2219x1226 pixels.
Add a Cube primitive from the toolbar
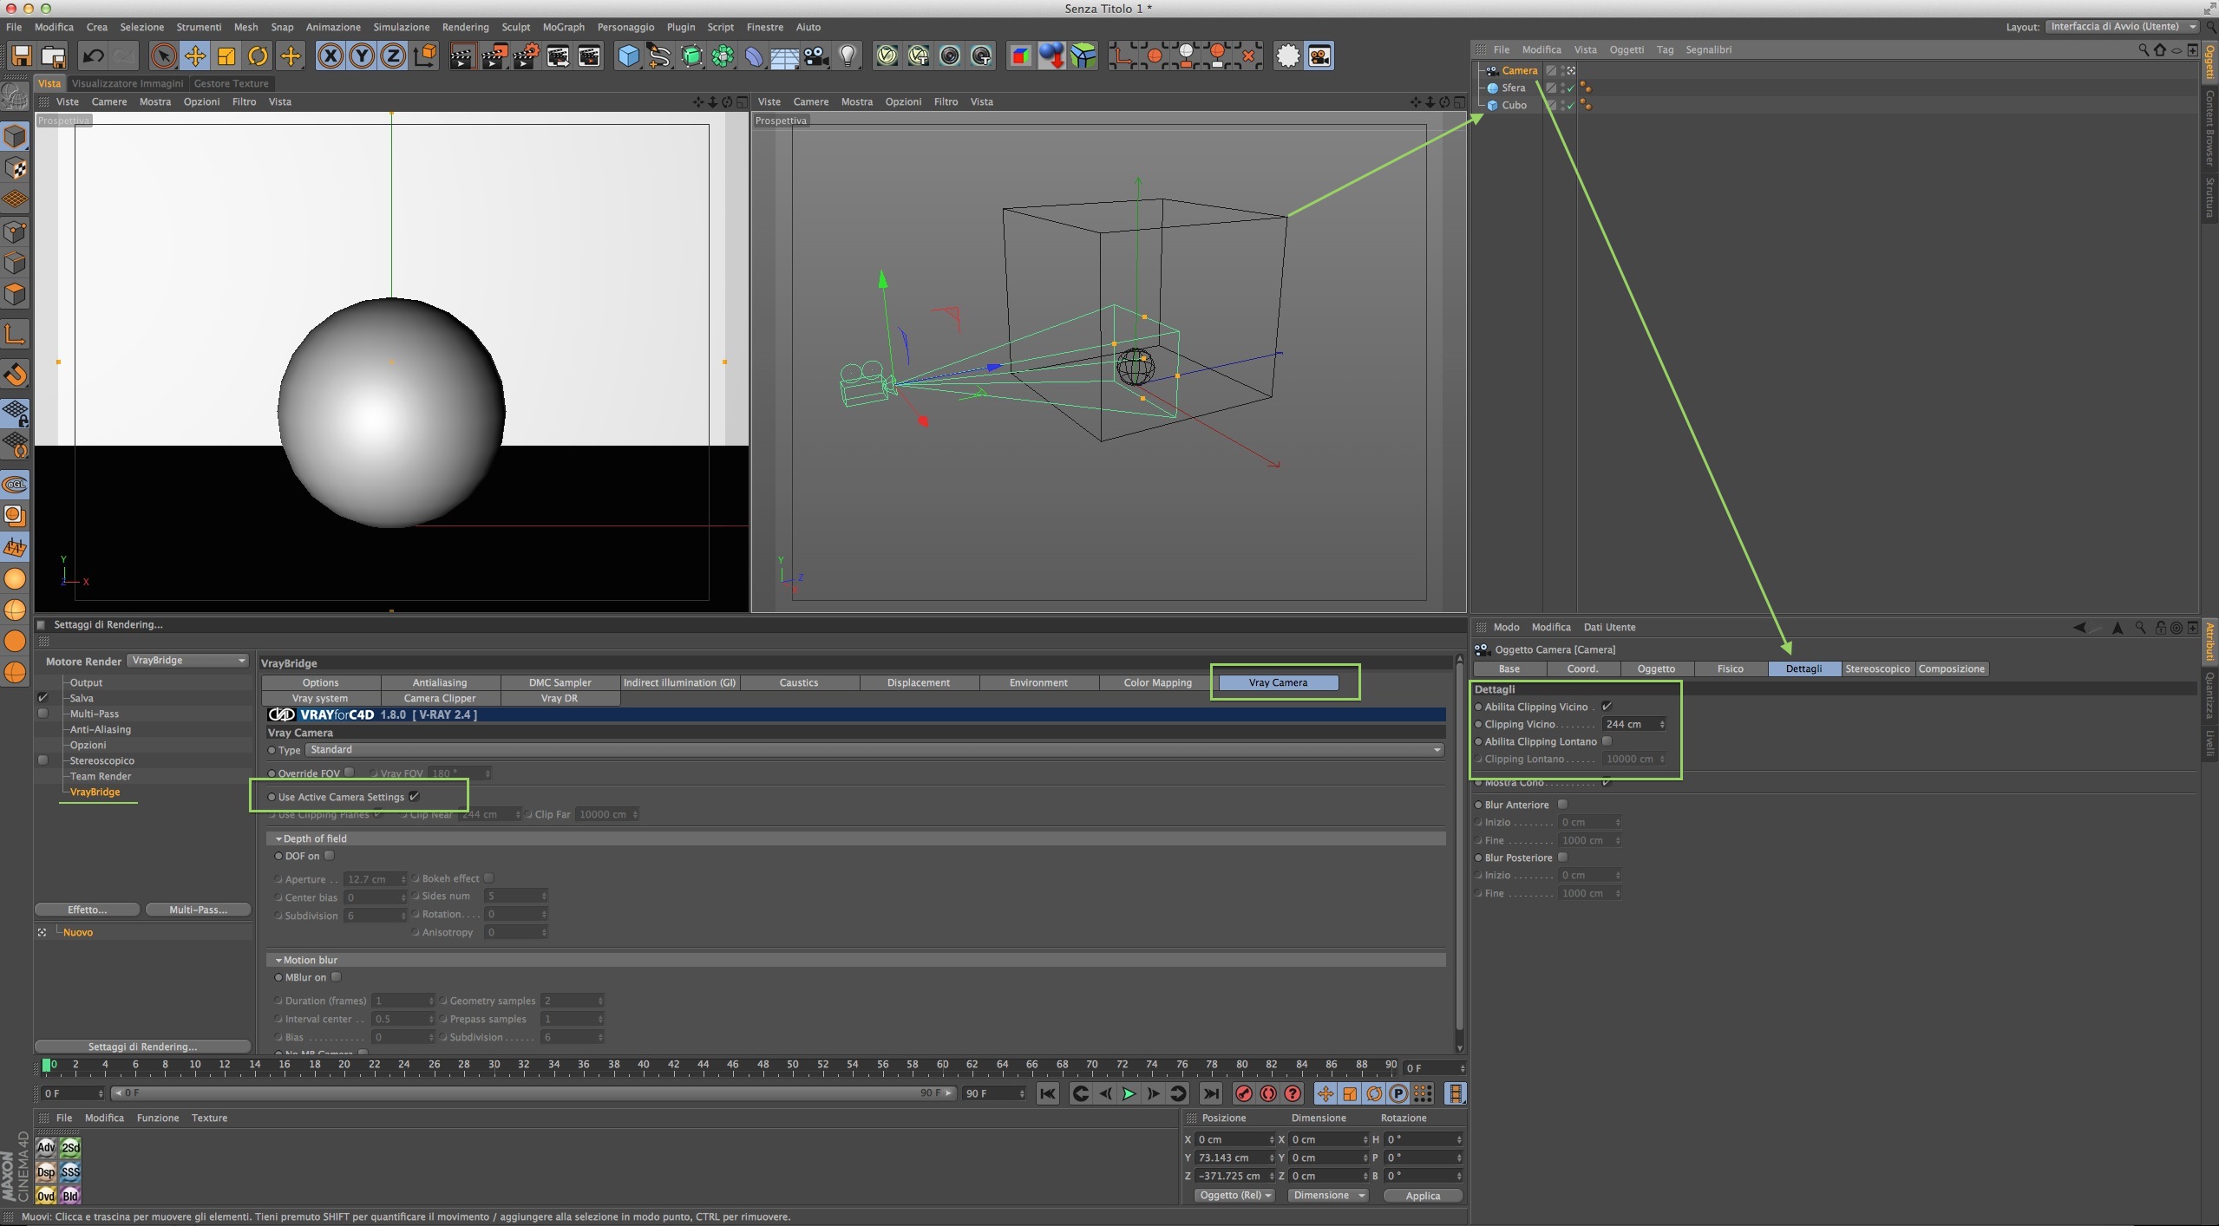(x=628, y=56)
